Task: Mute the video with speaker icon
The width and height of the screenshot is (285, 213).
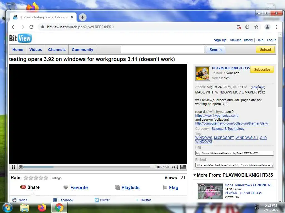Action: 175,167
